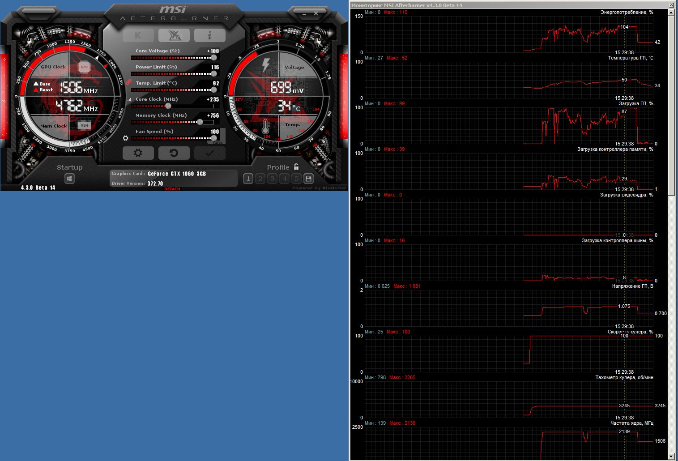The height and width of the screenshot is (461, 678).
Task: Select profile slot 4
Action: click(x=285, y=179)
